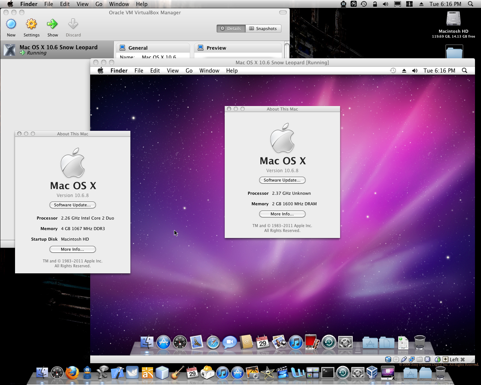Click the New virtual machine icon

[x=11, y=24]
